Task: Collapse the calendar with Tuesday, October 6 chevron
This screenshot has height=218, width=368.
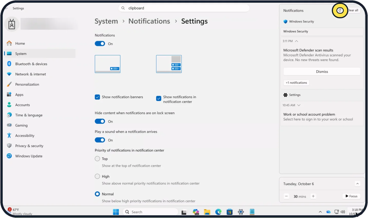Action: click(x=357, y=184)
